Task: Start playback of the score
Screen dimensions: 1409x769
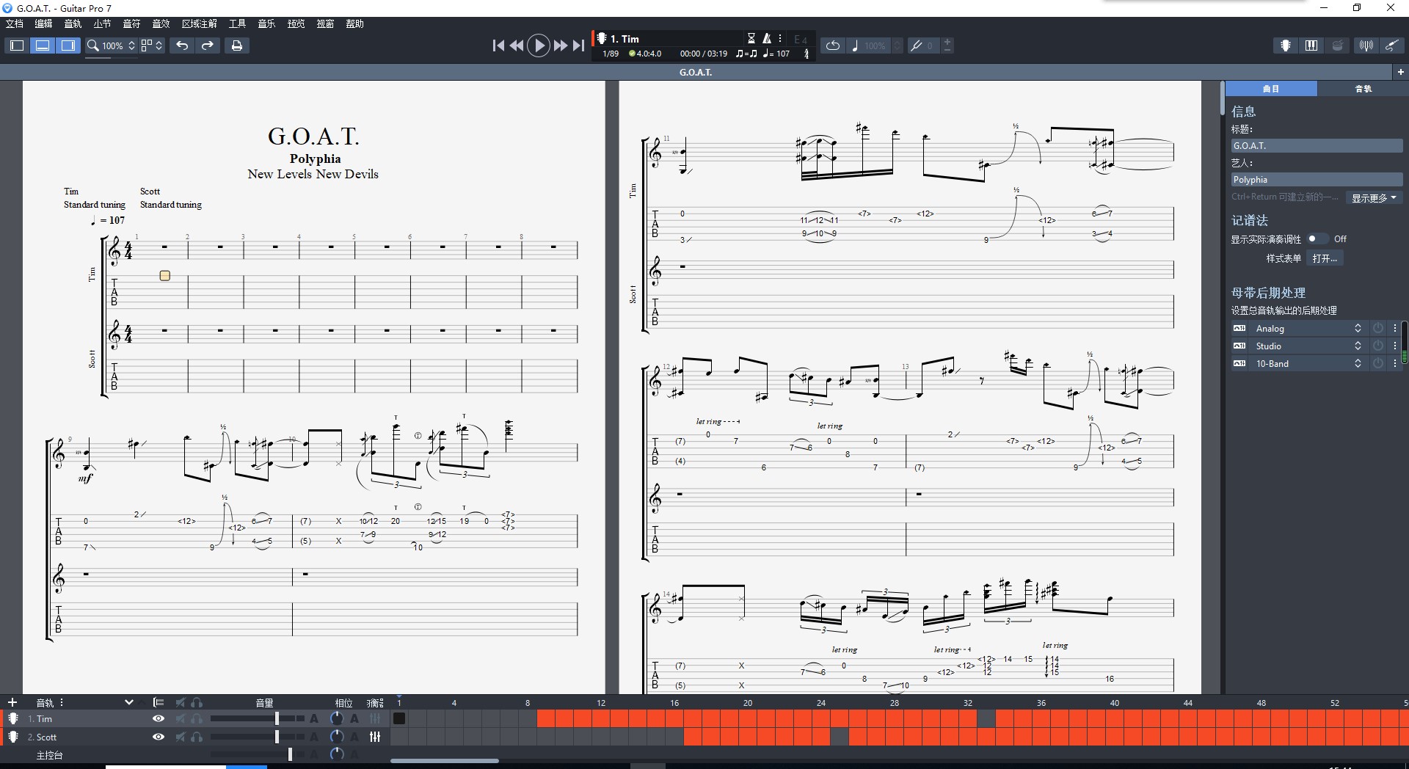Action: (539, 45)
